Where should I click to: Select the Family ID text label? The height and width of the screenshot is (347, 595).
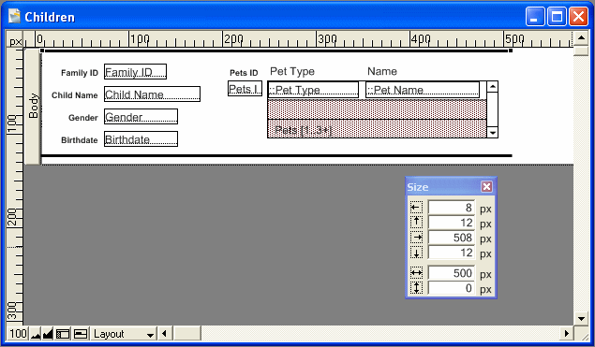pos(80,73)
